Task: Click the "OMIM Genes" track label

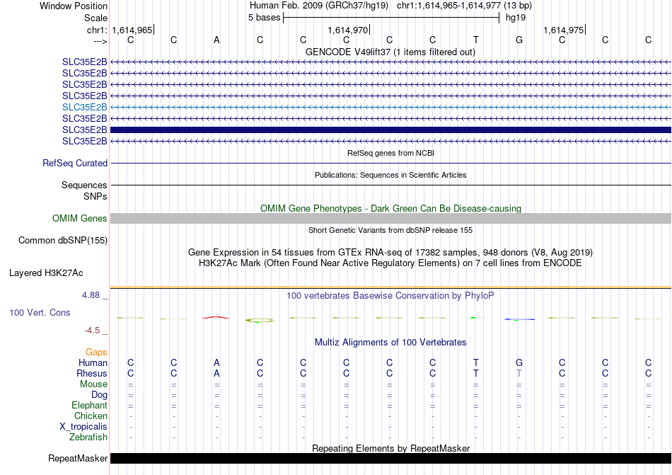Action: tap(79, 219)
